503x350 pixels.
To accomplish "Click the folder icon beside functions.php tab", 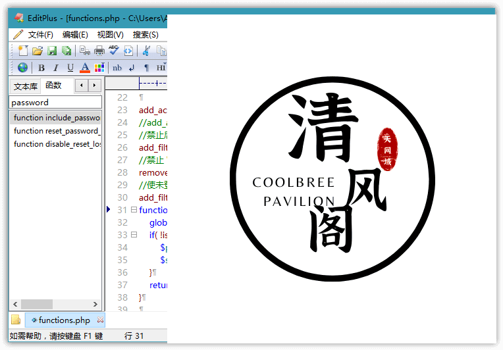I will click(16, 320).
